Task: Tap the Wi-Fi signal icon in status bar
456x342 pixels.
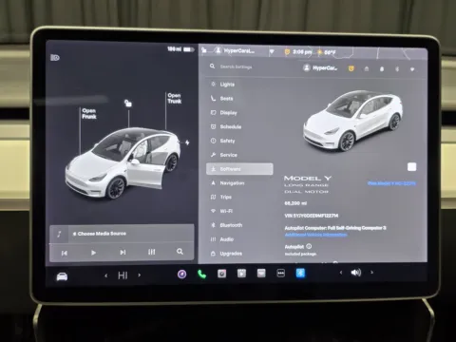Action: 272,51
